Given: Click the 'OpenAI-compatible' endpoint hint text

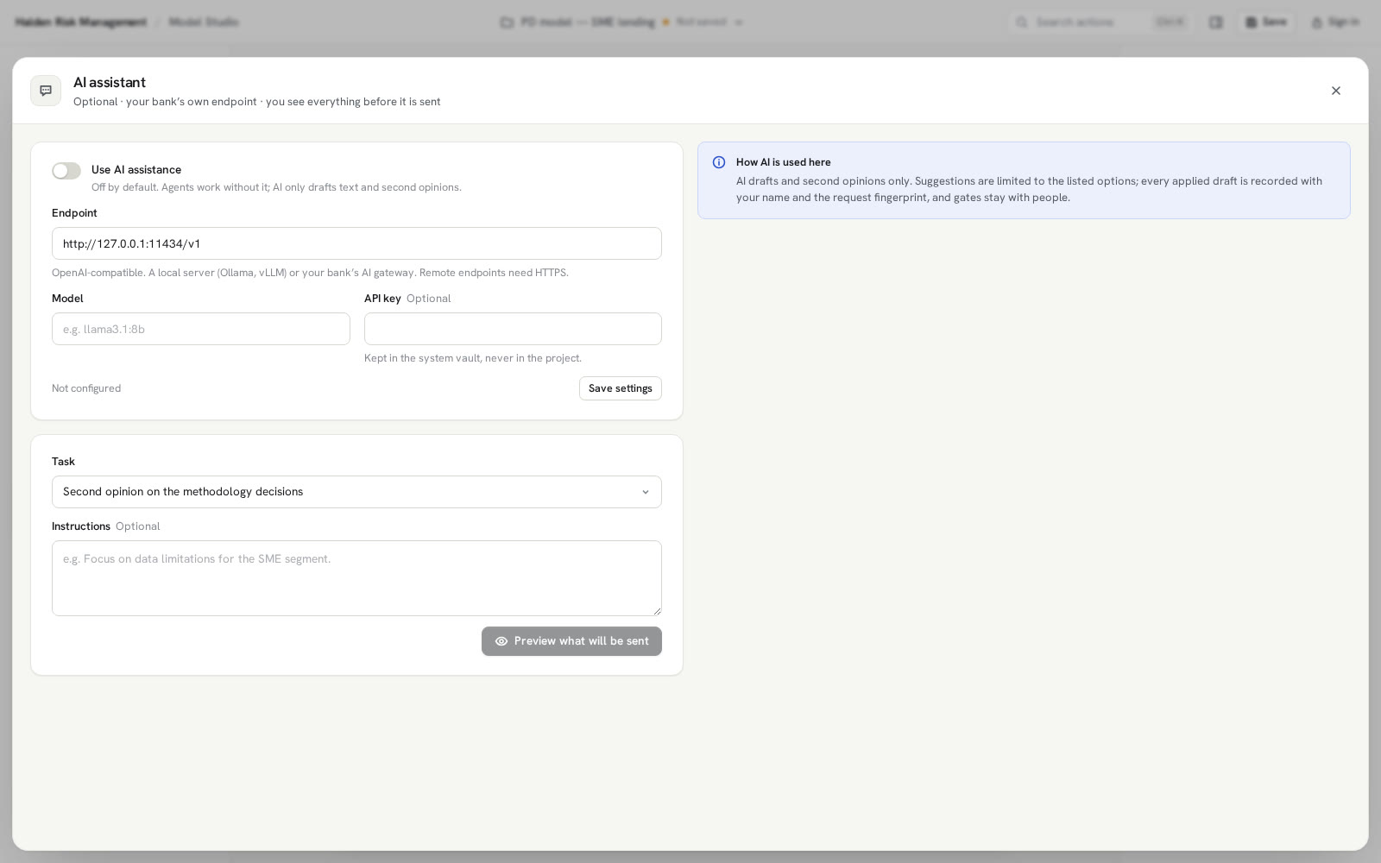Looking at the screenshot, I should 310,273.
